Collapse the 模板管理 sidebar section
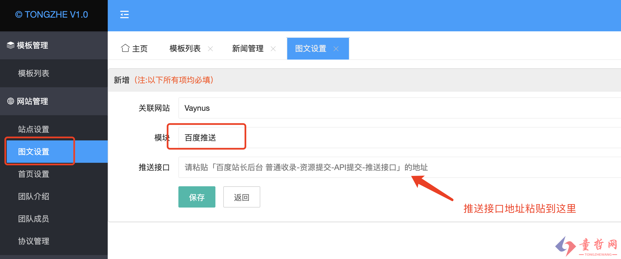The width and height of the screenshot is (621, 259). [54, 45]
